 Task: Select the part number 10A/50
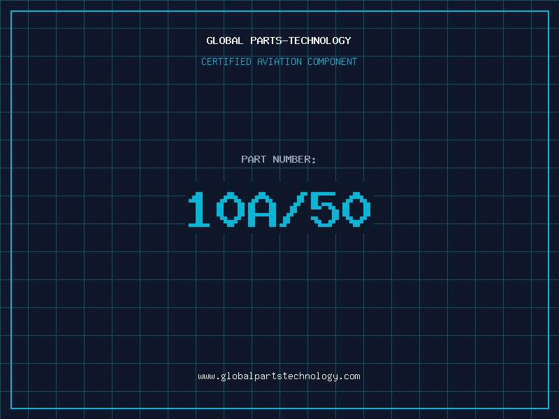pos(279,209)
